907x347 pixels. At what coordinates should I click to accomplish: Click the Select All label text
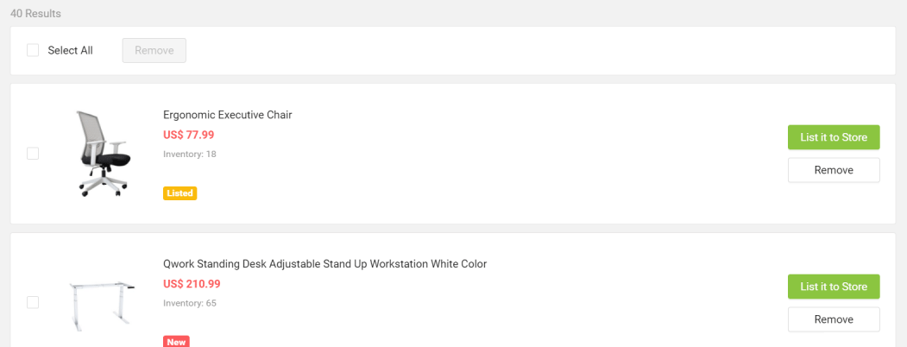(x=70, y=50)
